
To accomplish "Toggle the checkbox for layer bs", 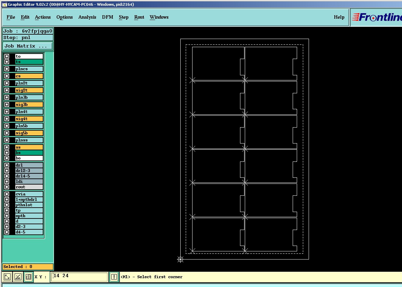I will pyautogui.click(x=7, y=153).
